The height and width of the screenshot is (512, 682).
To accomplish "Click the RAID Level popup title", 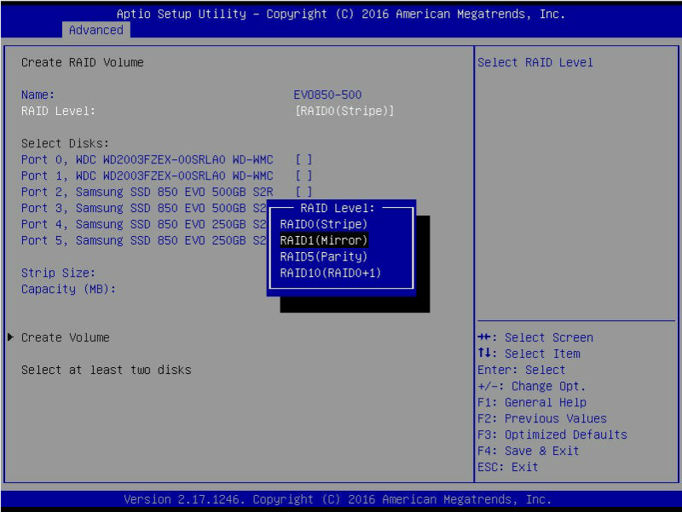I will tap(338, 208).
